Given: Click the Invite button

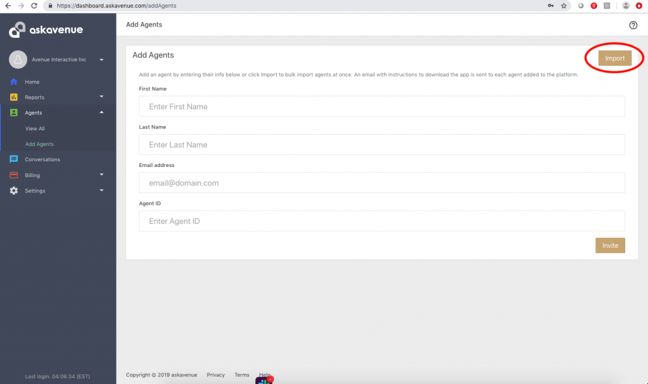Looking at the screenshot, I should pyautogui.click(x=610, y=245).
